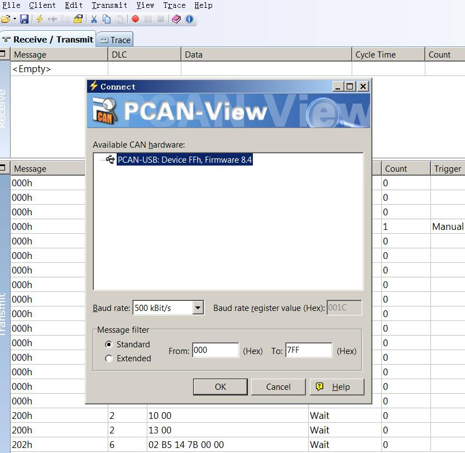
Task: Click the Help button in Connect dialog
Action: coord(337,387)
